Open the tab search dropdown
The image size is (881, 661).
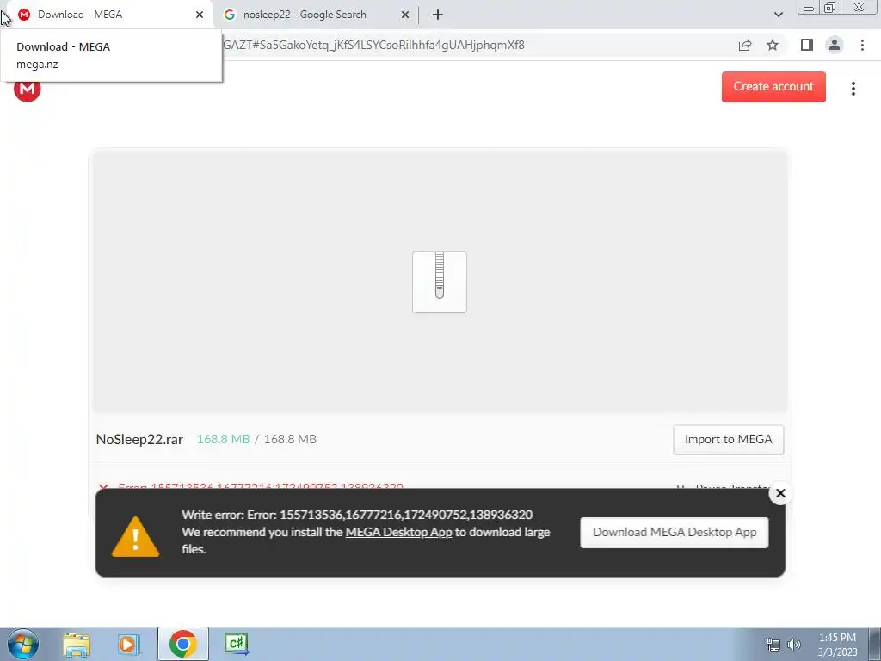(x=778, y=15)
